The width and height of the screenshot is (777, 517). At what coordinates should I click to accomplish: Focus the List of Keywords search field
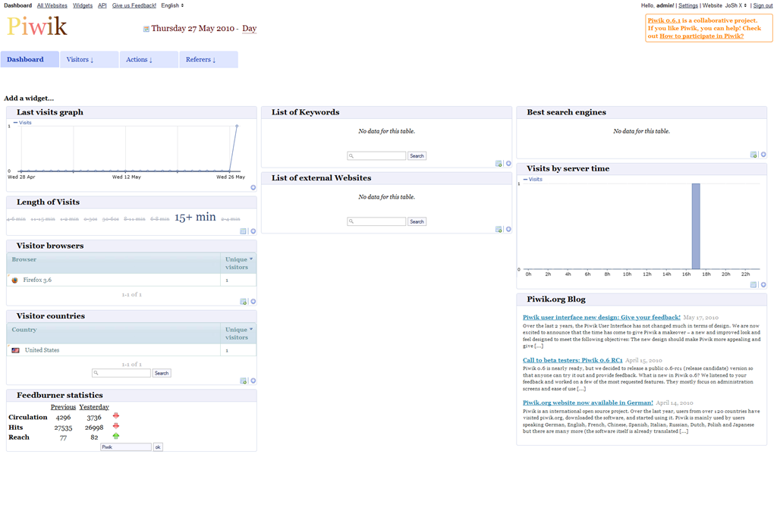(376, 156)
